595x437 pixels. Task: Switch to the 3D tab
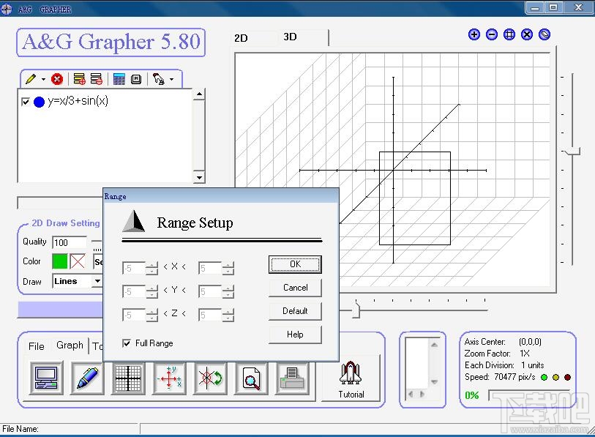[x=288, y=38]
